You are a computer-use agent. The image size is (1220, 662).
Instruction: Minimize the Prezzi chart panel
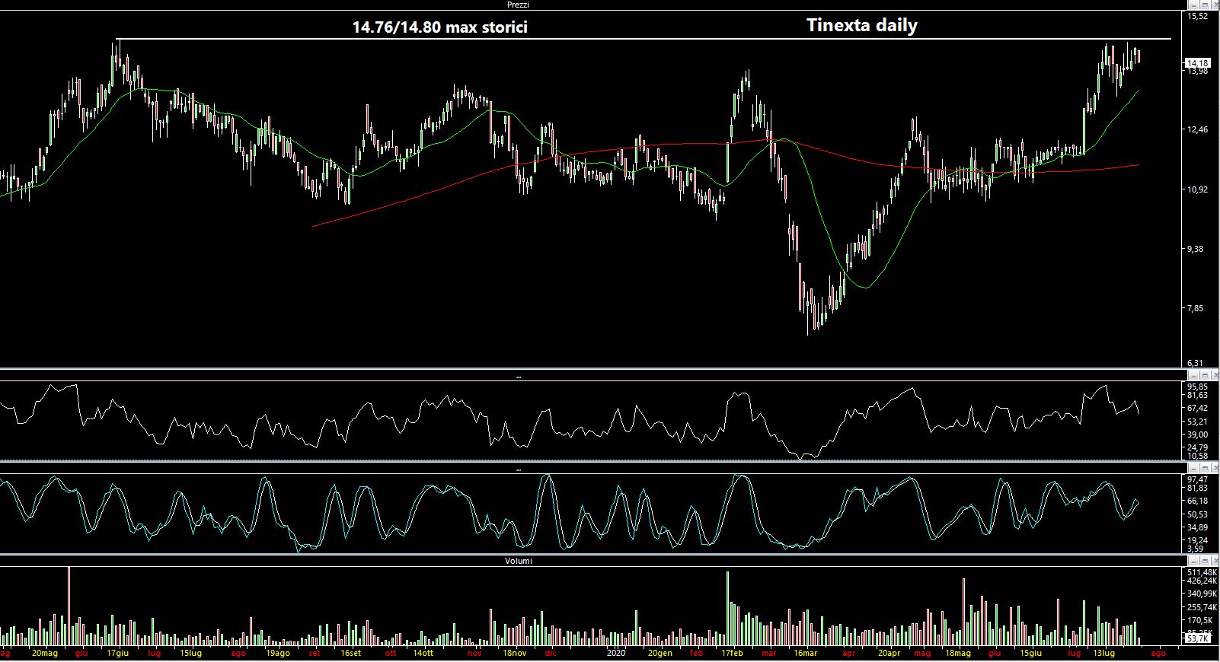tap(1192, 5)
